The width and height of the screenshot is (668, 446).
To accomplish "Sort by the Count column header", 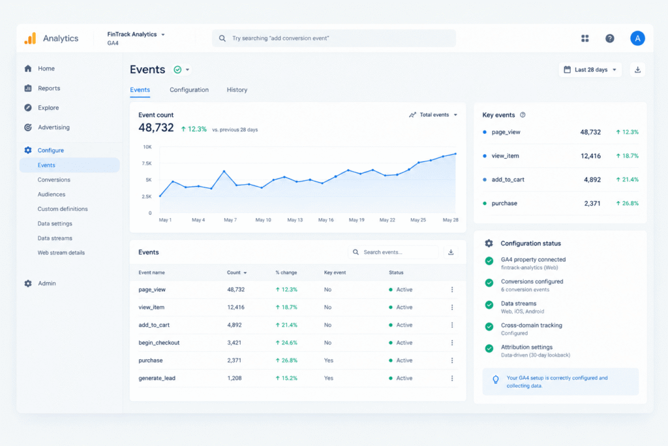I will [x=236, y=272].
